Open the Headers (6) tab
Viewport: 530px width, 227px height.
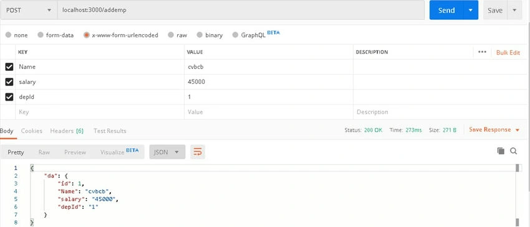(x=67, y=131)
